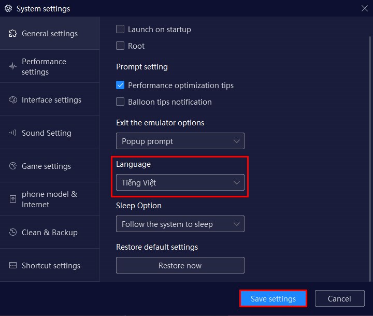Uncheck Performance optimization tips
The height and width of the screenshot is (316, 373).
point(120,85)
